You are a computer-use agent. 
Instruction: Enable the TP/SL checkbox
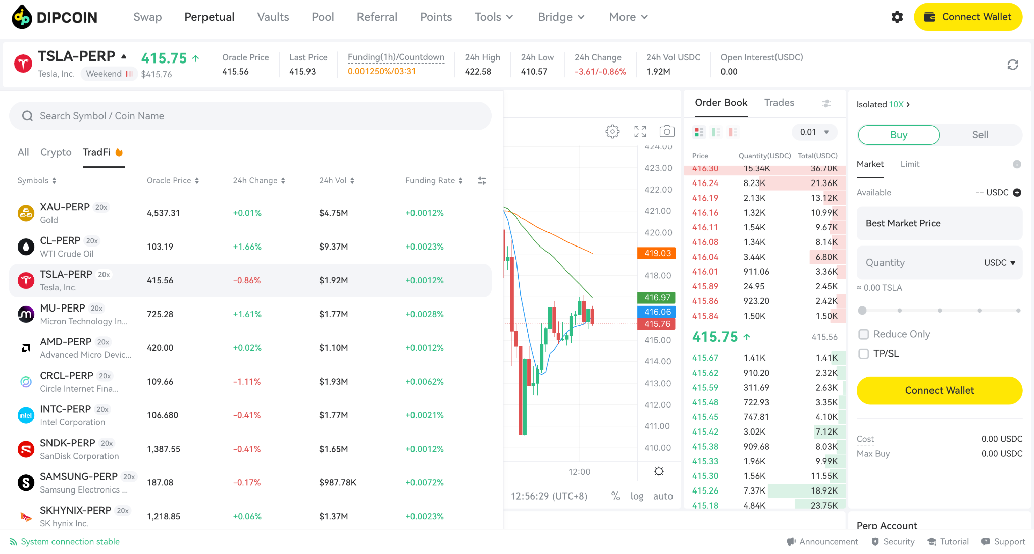[x=864, y=354]
